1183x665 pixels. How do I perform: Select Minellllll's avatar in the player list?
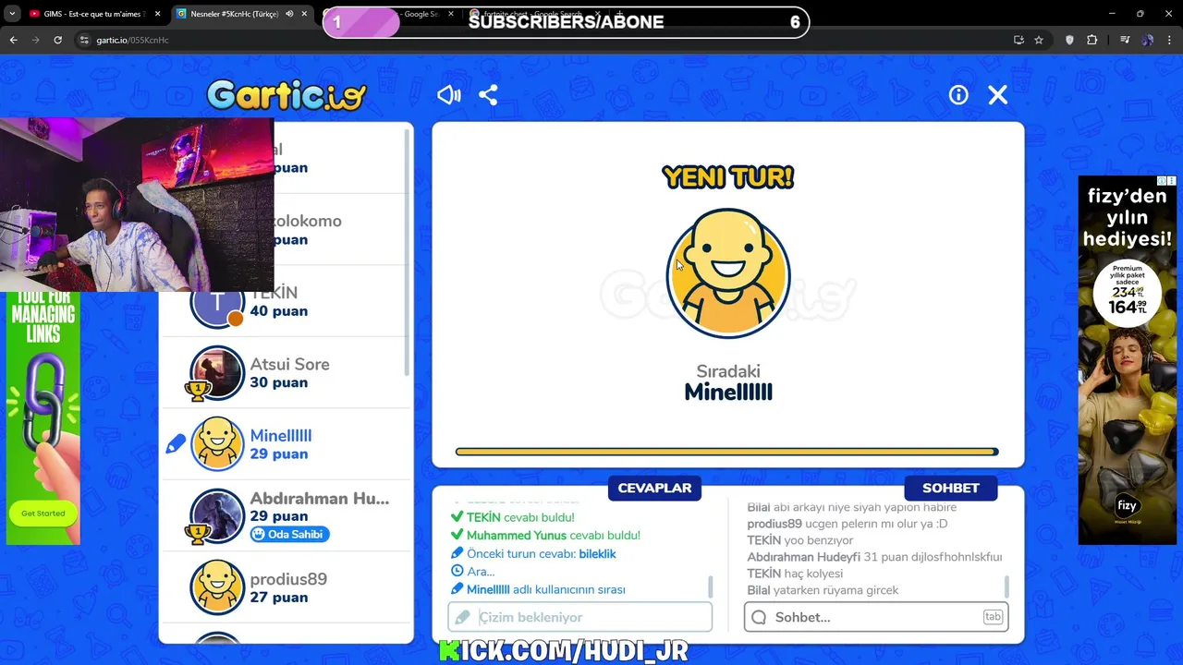pos(217,444)
